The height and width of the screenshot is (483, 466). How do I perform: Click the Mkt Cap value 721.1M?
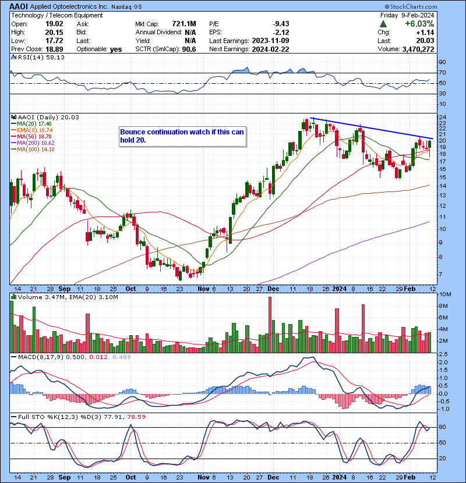pyautogui.click(x=184, y=24)
